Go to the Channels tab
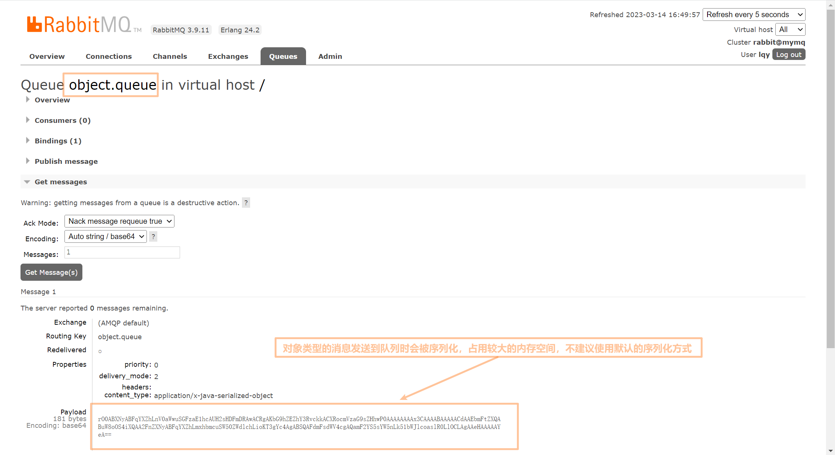Screen dimensions: 835x455 [170, 56]
